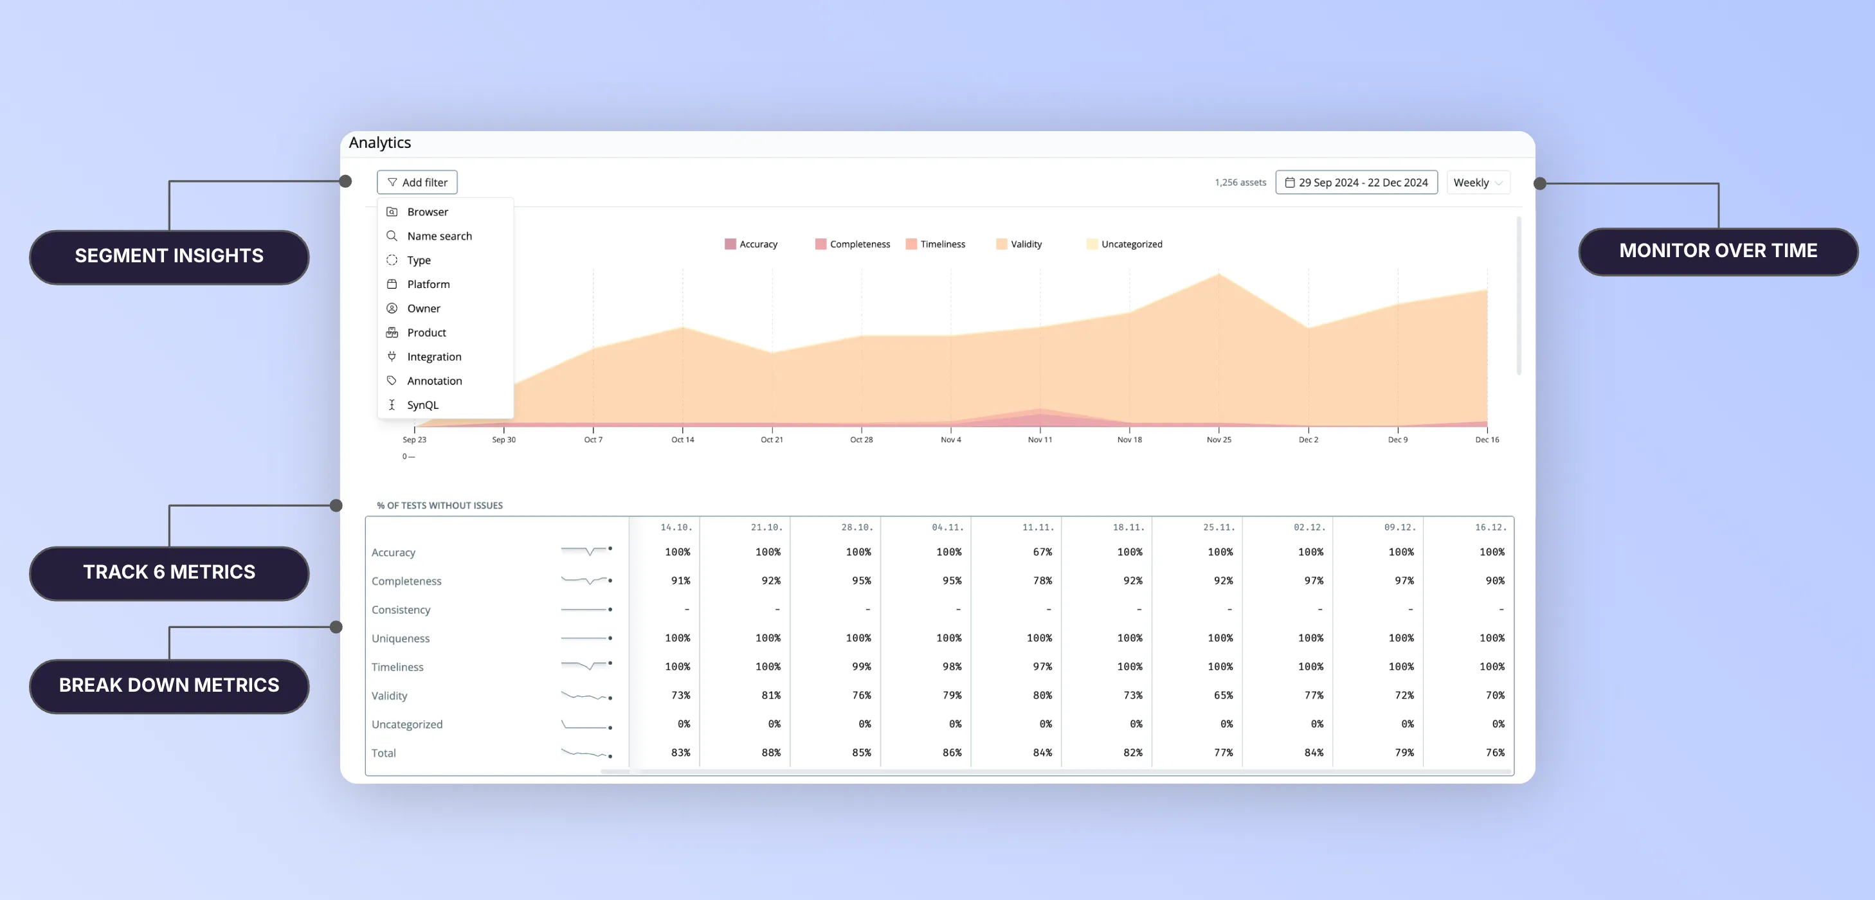Click the Platform filter icon

(x=392, y=283)
